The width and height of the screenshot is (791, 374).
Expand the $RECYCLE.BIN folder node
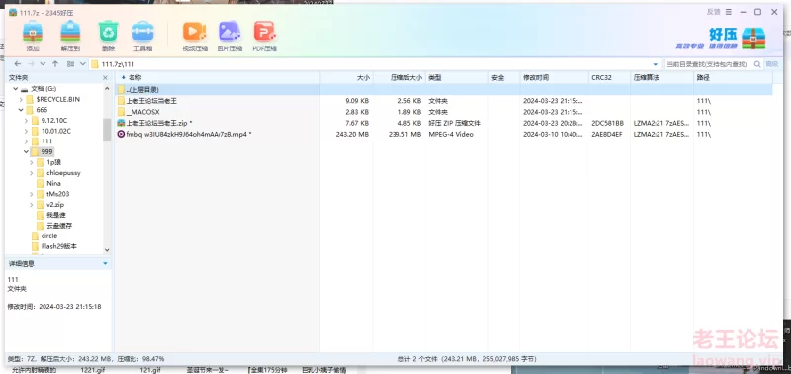[x=21, y=99]
